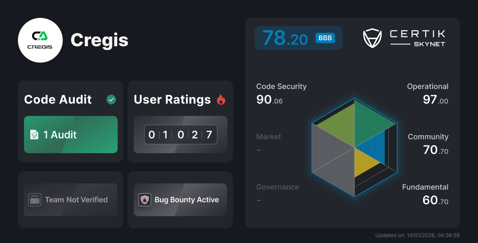Select the ID card icon on Team Not Verified

(x=35, y=200)
